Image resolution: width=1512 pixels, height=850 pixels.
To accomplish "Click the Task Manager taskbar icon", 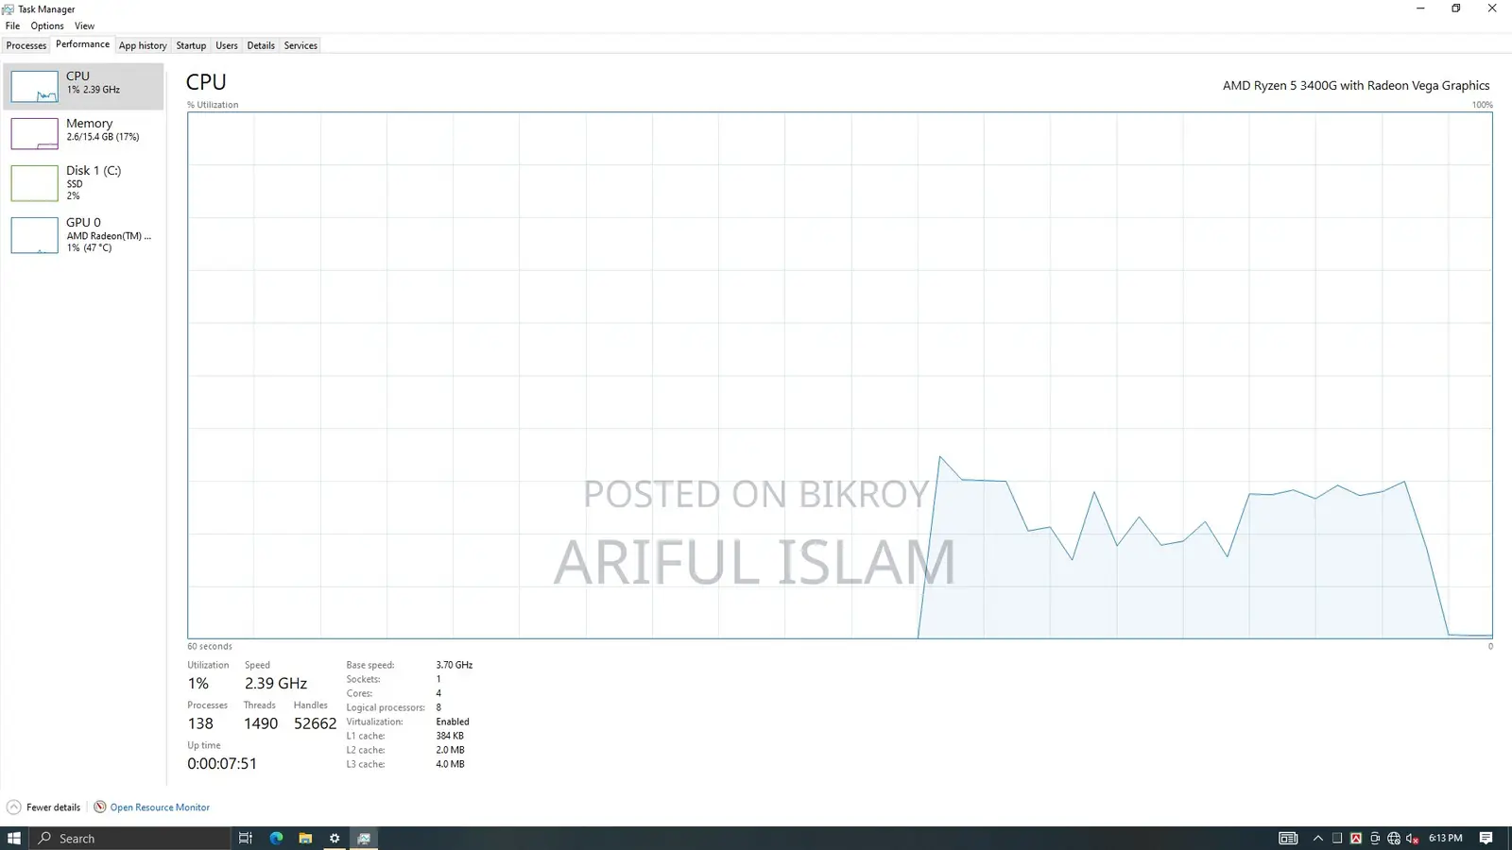I will click(364, 838).
